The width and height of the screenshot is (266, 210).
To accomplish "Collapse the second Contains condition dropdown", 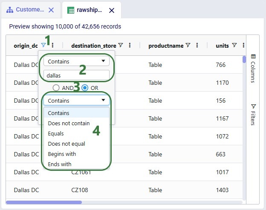I will pyautogui.click(x=76, y=101).
